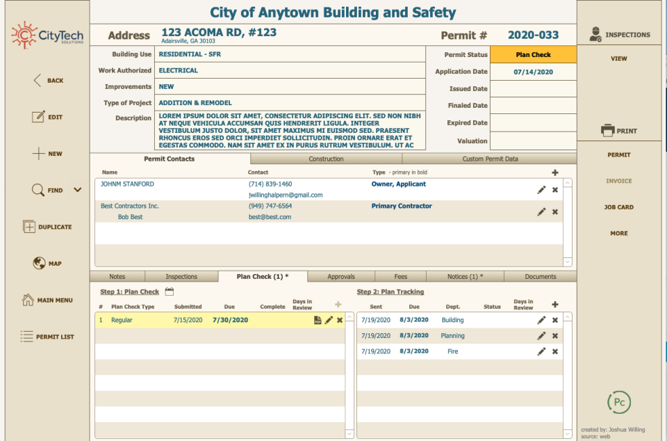667x441 pixels.
Task: Delete the Best Contractors row via the X icon
Action: point(554,211)
